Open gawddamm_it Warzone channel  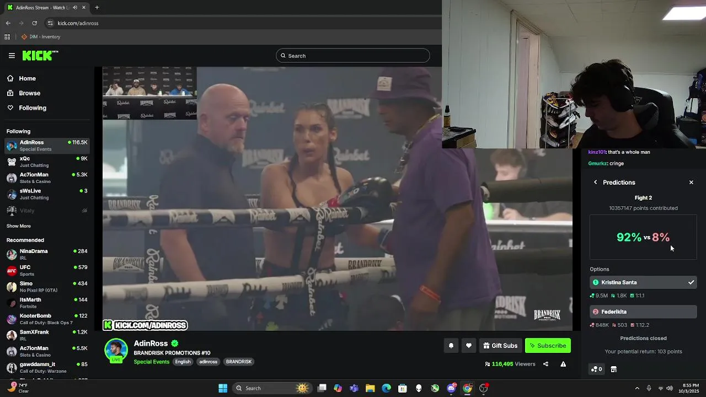(x=47, y=367)
